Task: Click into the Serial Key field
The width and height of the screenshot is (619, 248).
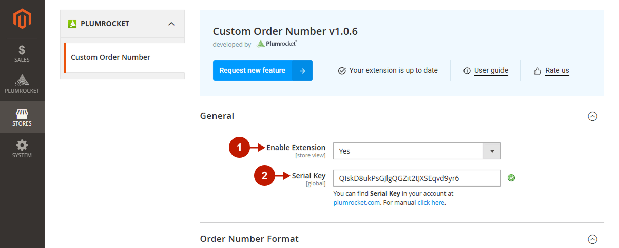Action: pyautogui.click(x=416, y=178)
